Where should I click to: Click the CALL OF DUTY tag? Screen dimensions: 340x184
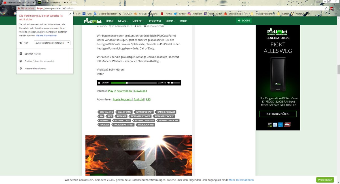tap(124, 112)
